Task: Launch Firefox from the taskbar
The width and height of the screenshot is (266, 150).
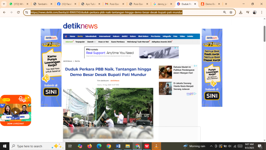Action: [90, 146]
